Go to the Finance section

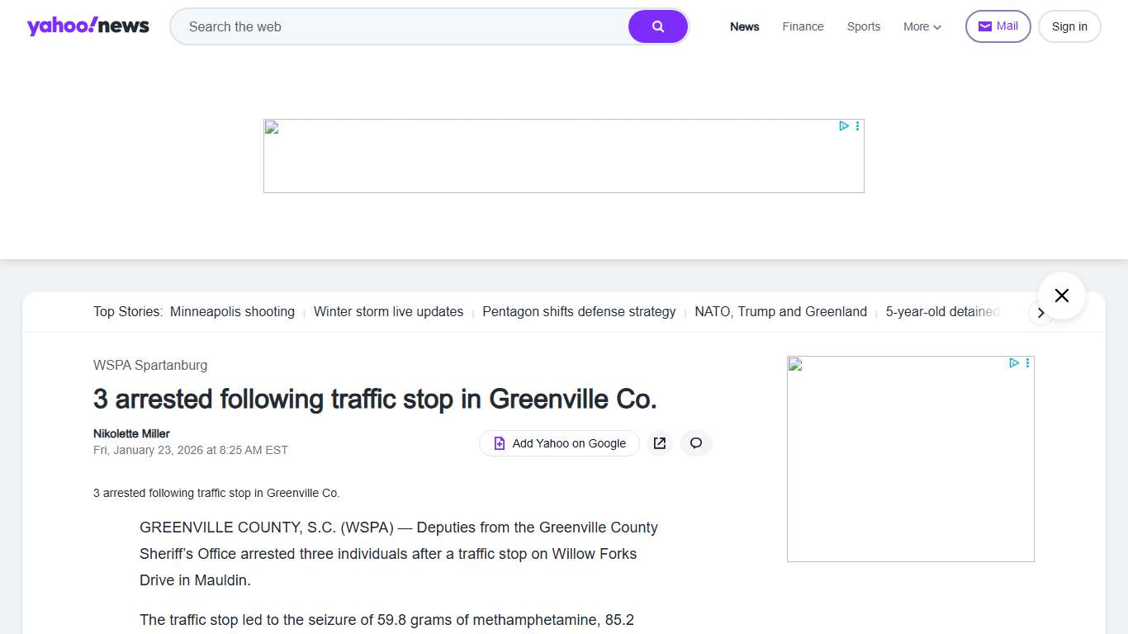click(803, 26)
